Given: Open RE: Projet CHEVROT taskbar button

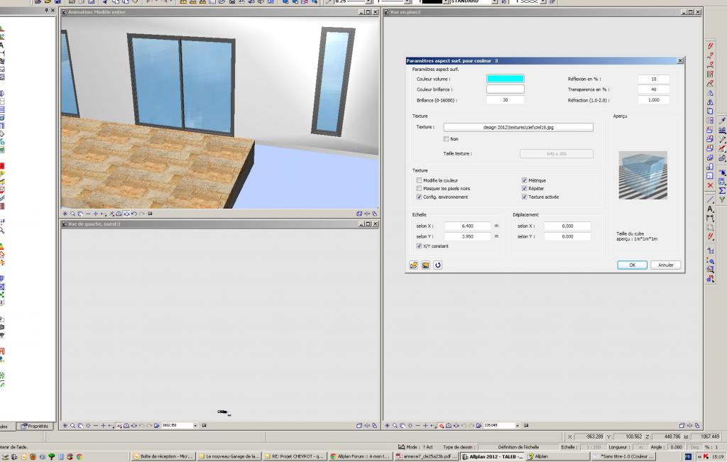Looking at the screenshot, I should pyautogui.click(x=295, y=456).
